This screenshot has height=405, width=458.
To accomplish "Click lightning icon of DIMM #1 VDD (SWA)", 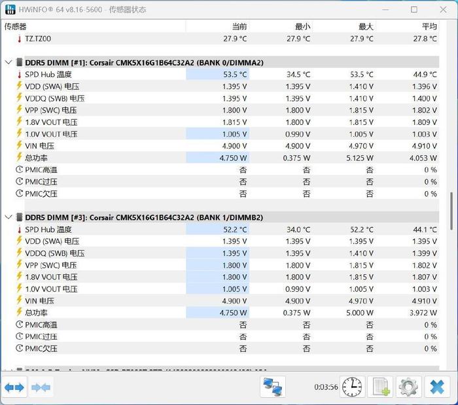I will click(19, 86).
